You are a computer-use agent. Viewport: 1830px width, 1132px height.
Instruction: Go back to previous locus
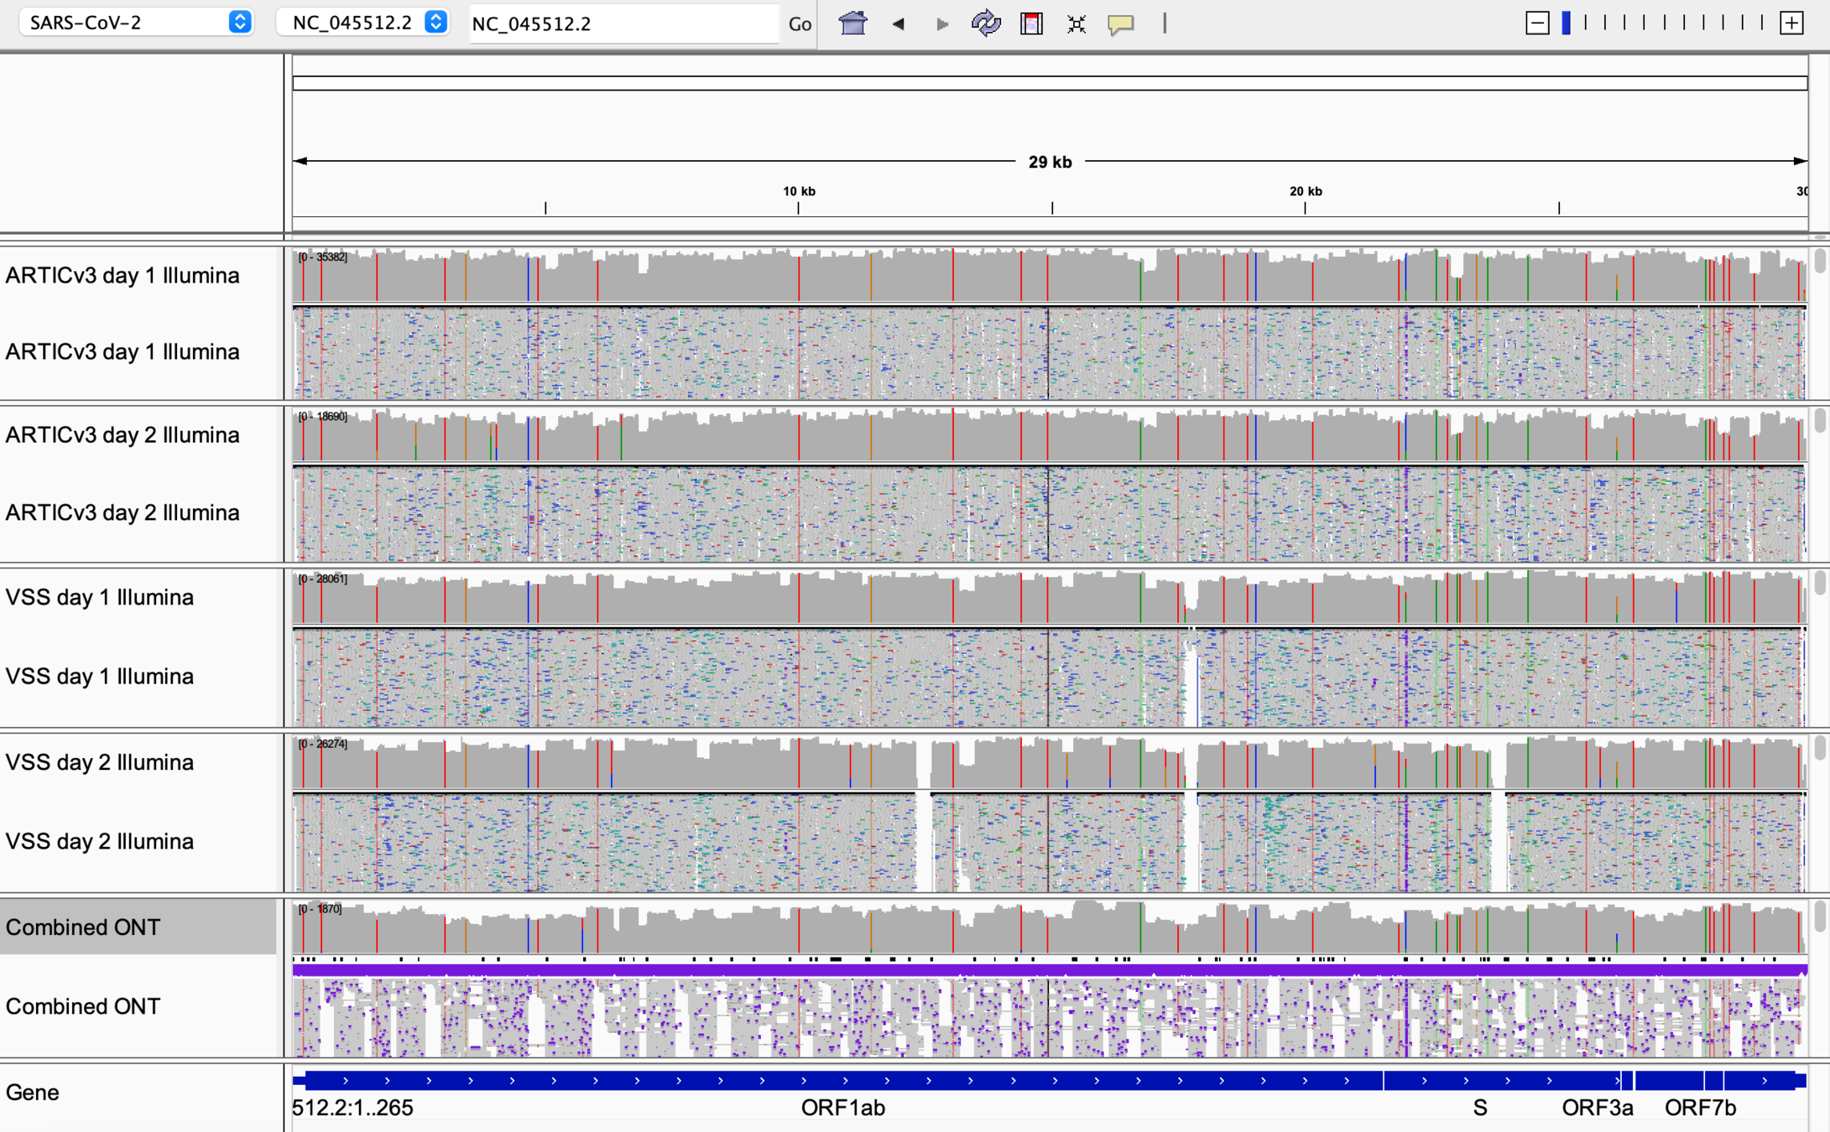pos(898,23)
